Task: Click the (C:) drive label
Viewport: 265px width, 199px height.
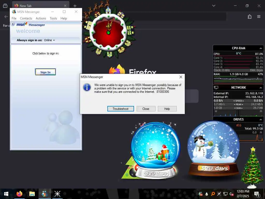Action: click(239, 125)
